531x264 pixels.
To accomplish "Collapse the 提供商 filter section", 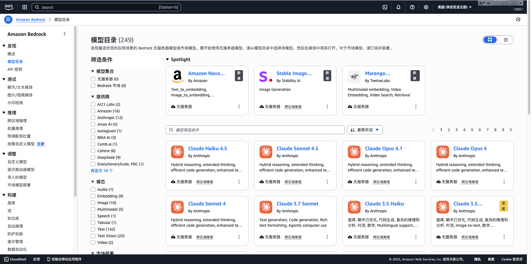I will click(93, 96).
